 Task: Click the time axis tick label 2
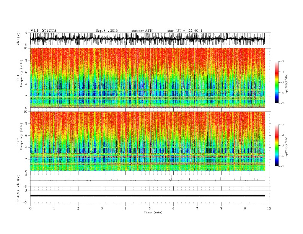[78, 208]
